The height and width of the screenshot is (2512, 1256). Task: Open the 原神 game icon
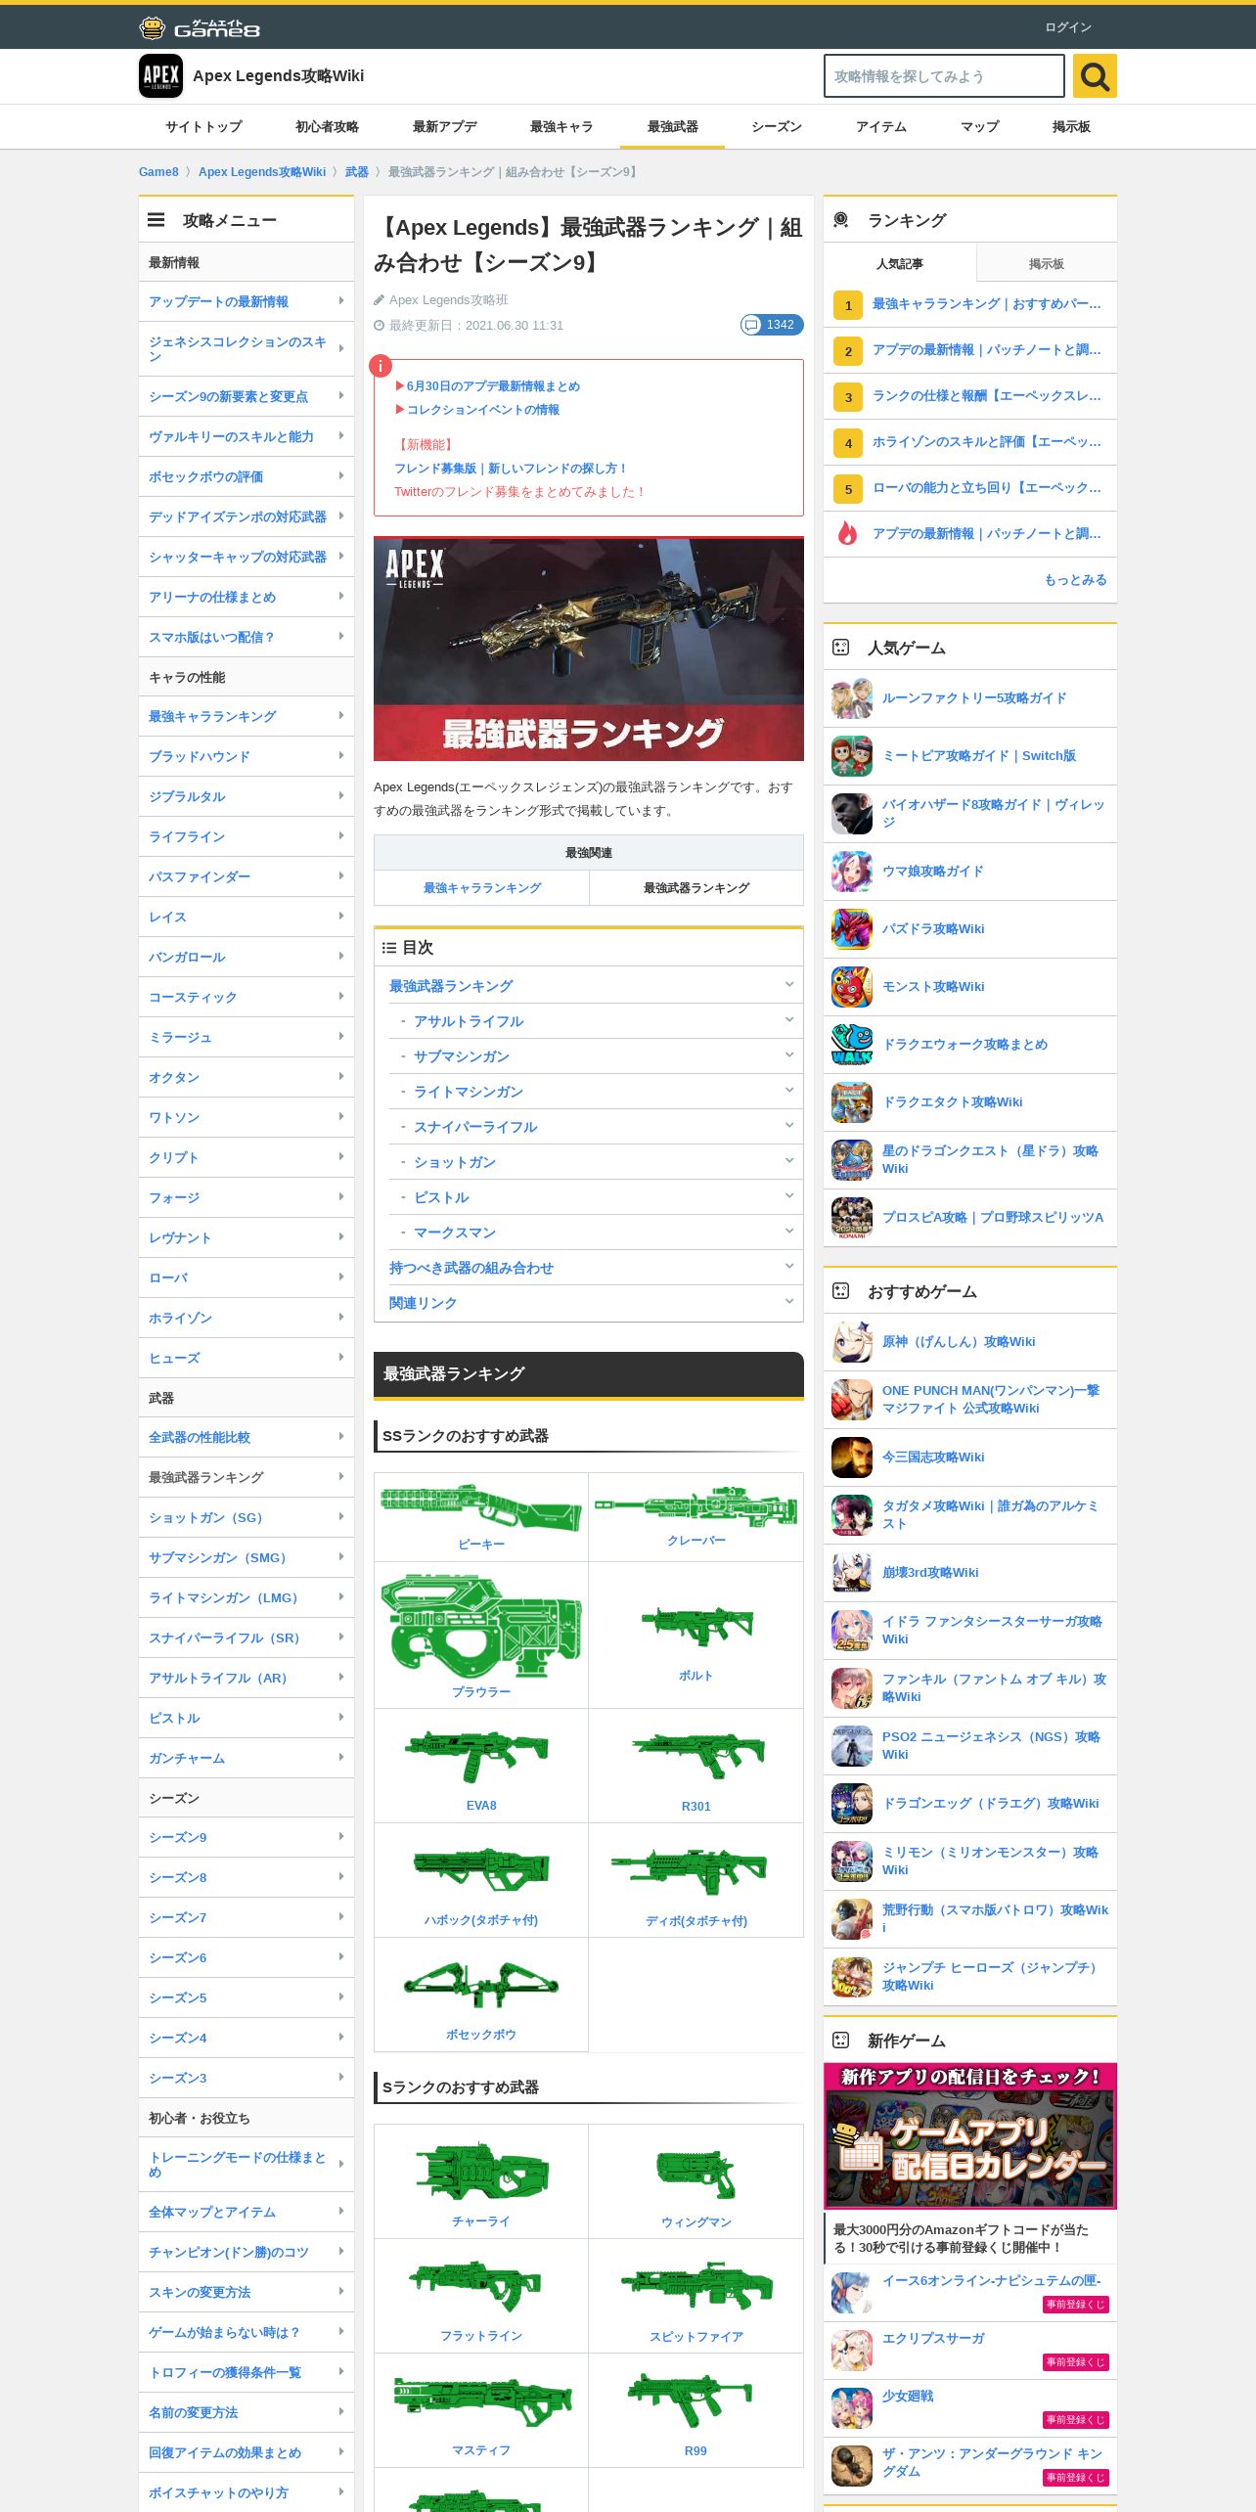(x=852, y=1342)
